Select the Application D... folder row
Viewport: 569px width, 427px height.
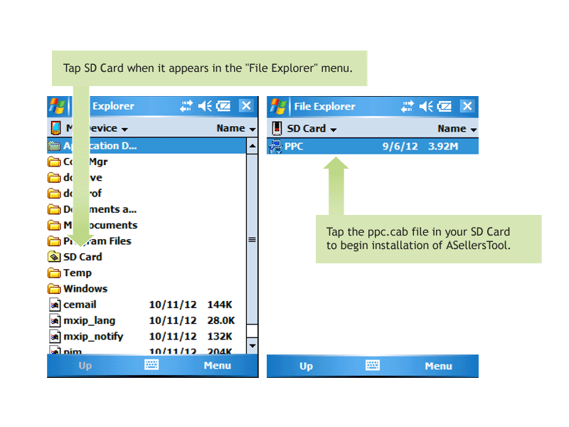coord(147,146)
